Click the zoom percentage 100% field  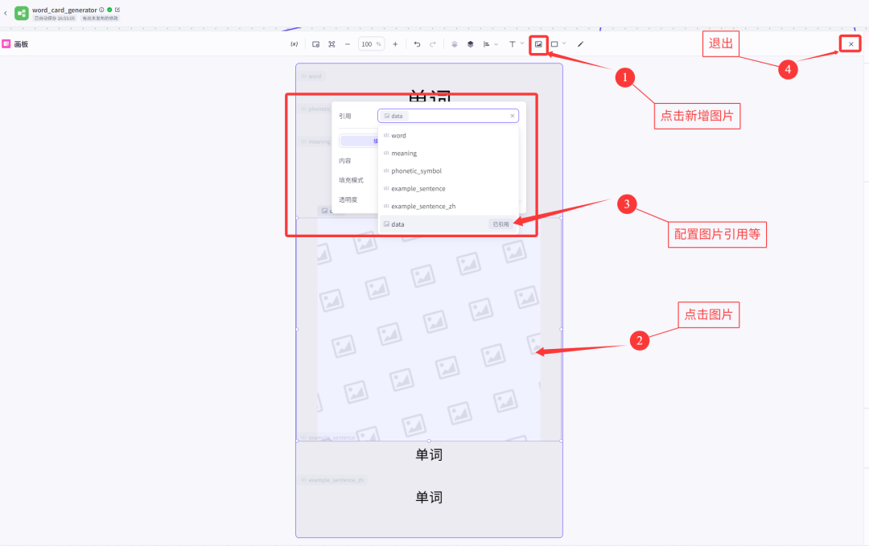click(371, 44)
